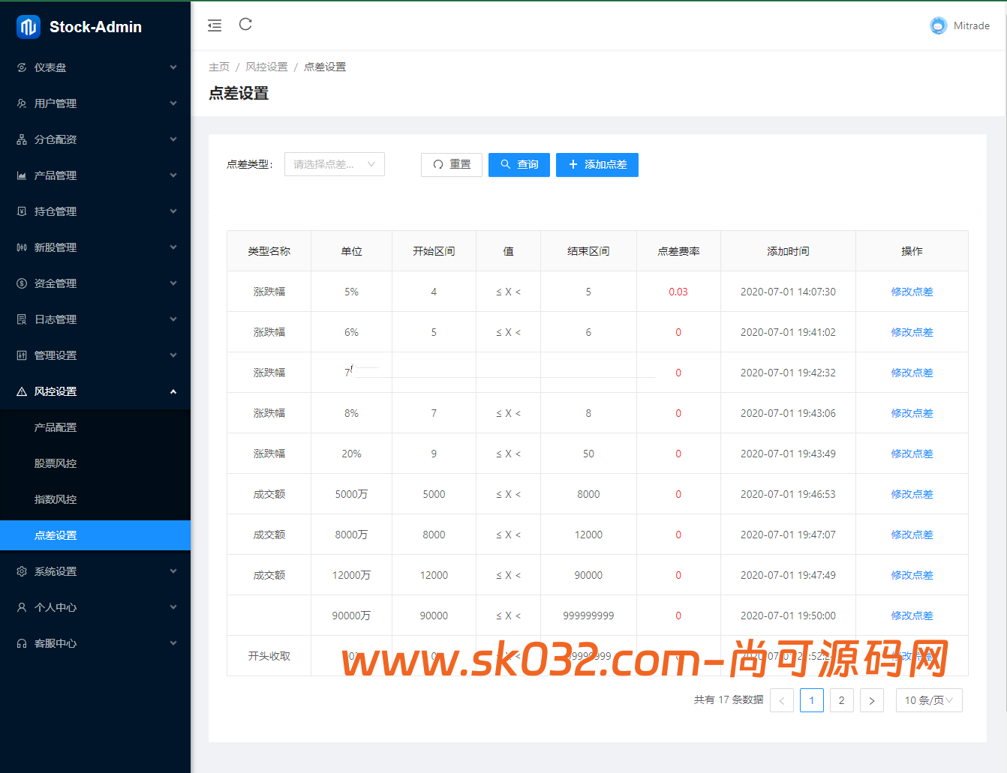Screen dimensions: 1007x773
Task: Open 修改点差 link on the first row
Action: coord(912,291)
